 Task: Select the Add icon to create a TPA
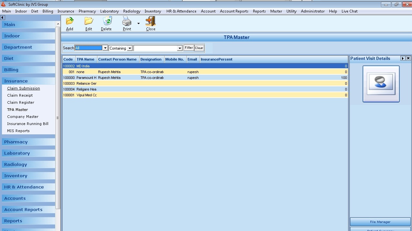pyautogui.click(x=69, y=21)
